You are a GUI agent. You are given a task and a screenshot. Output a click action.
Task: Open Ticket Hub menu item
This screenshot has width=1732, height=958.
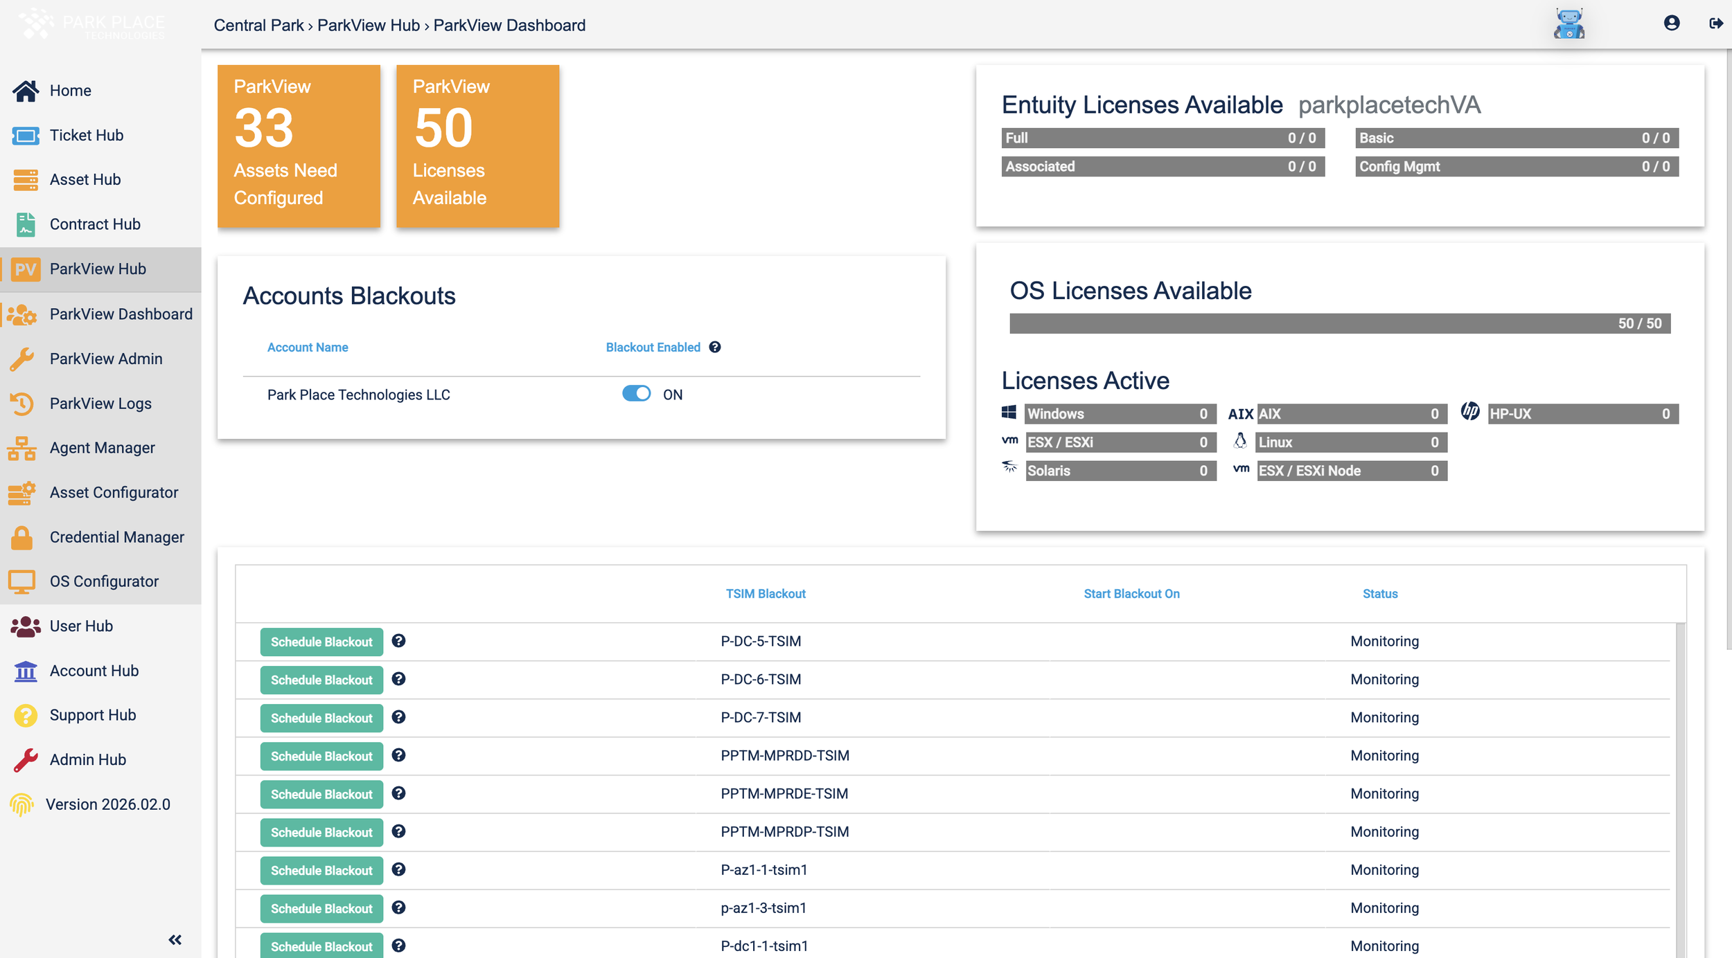[86, 136]
